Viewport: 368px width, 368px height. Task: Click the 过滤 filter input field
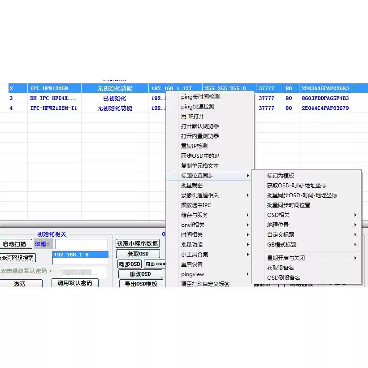[x=81, y=244]
